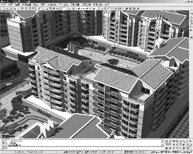Click the color swatch in the top toolbar
The image size is (193, 154).
point(74,8)
